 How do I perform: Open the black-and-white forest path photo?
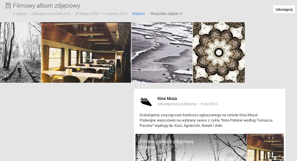tap(20, 53)
